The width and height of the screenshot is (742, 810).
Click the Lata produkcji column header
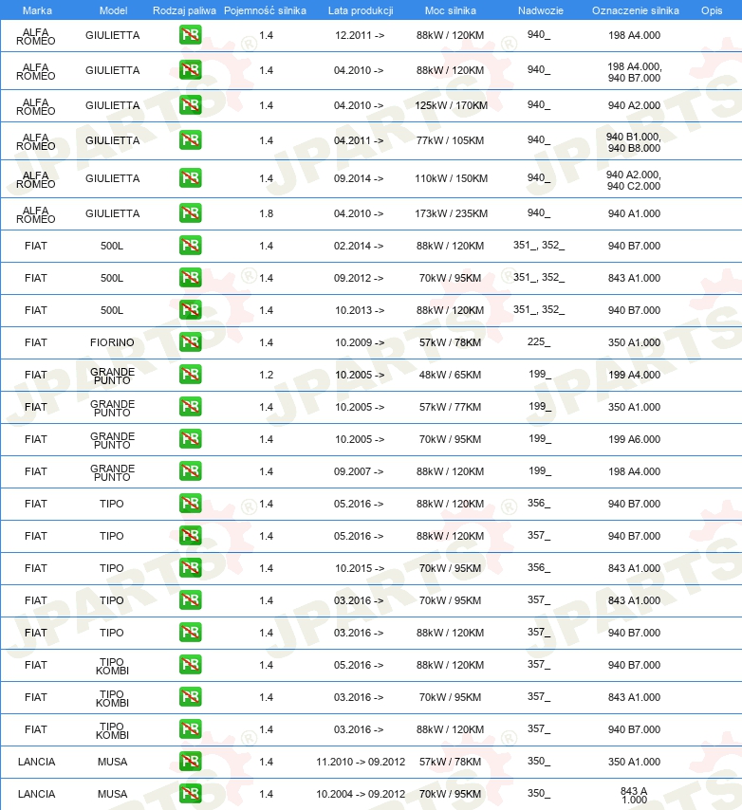[x=361, y=10]
